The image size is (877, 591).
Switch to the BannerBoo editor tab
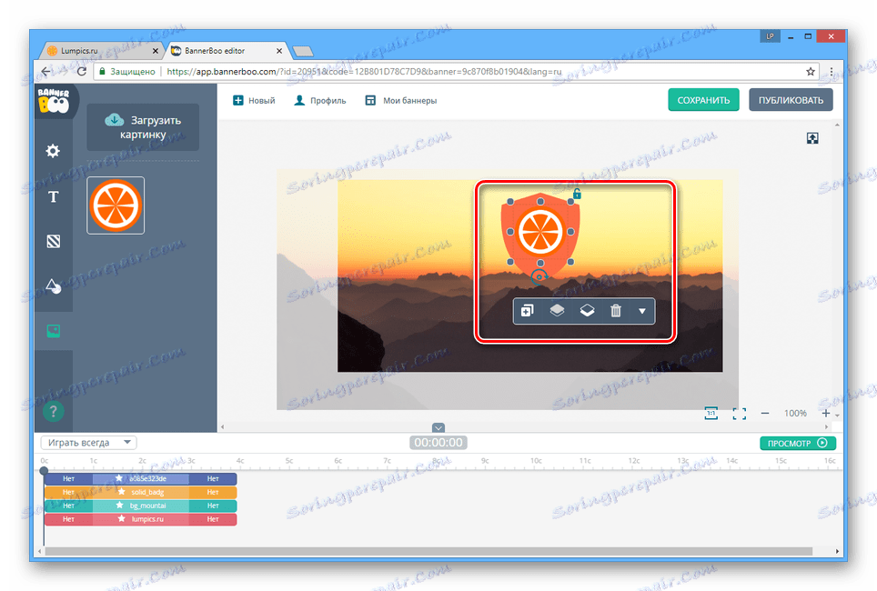tap(227, 51)
